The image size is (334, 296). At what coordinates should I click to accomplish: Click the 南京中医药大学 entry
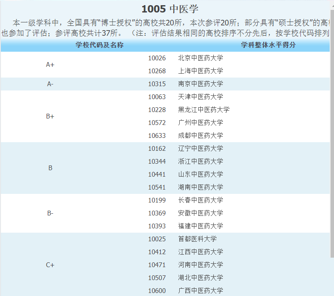(x=200, y=84)
